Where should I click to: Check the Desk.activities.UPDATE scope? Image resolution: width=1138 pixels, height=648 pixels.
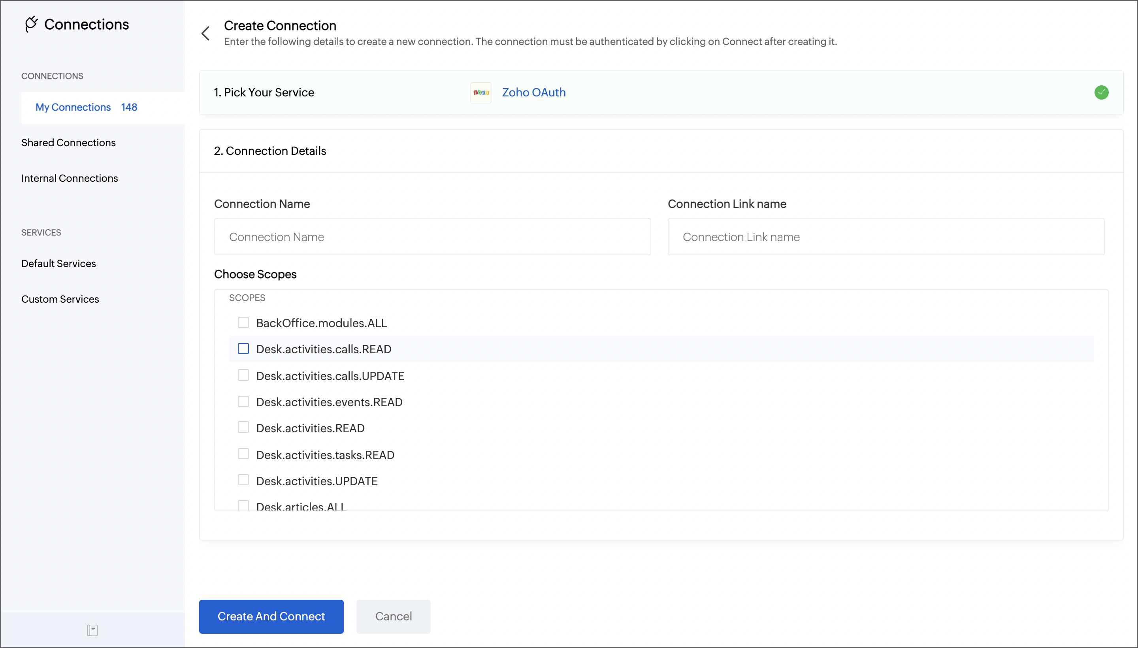tap(243, 480)
